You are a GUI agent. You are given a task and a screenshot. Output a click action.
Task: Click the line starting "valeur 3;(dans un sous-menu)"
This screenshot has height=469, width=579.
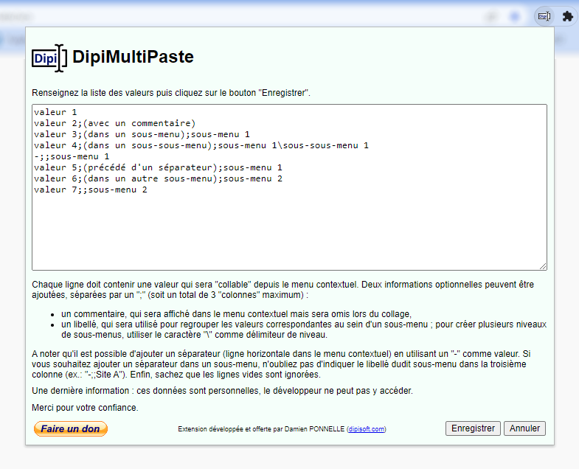142,134
